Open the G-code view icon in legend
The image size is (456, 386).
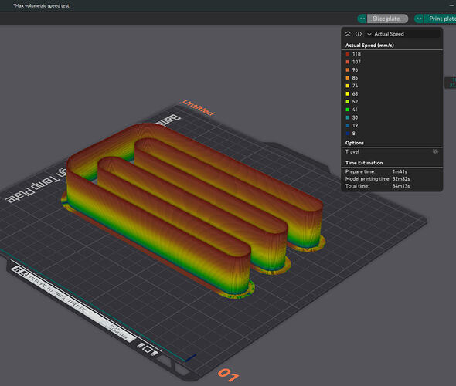coord(359,34)
